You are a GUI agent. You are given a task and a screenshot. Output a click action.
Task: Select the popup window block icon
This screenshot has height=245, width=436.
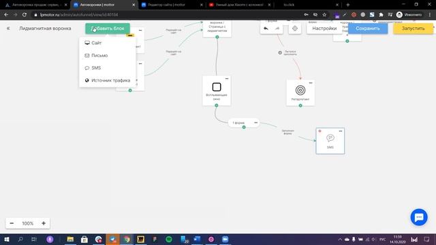217,87
